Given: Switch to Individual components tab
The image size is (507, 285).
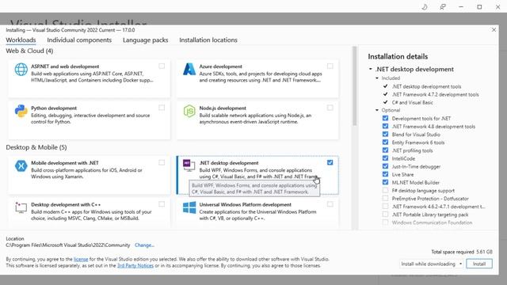Looking at the screenshot, I should pyautogui.click(x=79, y=40).
